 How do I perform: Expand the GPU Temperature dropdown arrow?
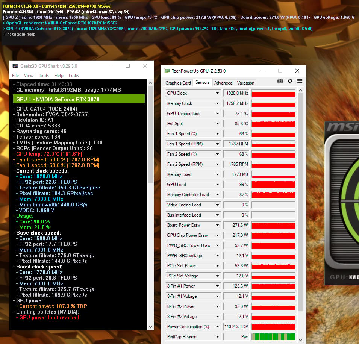pos(217,114)
